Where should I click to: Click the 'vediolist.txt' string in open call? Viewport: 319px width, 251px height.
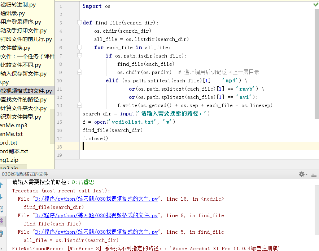click(132, 122)
